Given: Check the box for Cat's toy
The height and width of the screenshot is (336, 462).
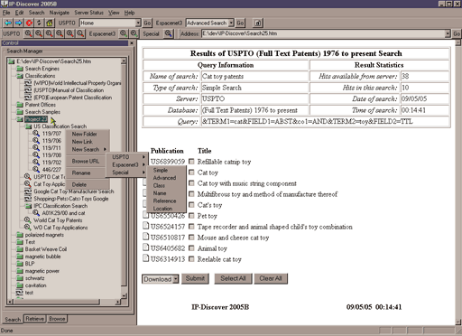Looking at the screenshot, I should pos(191,205).
